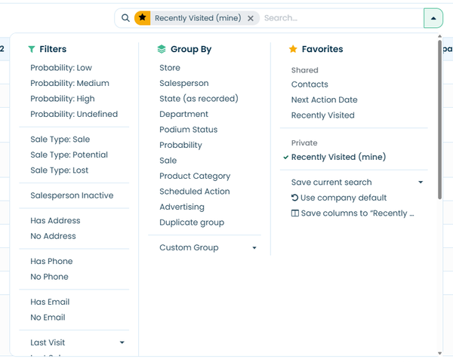Click in the Search input field

(x=342, y=18)
